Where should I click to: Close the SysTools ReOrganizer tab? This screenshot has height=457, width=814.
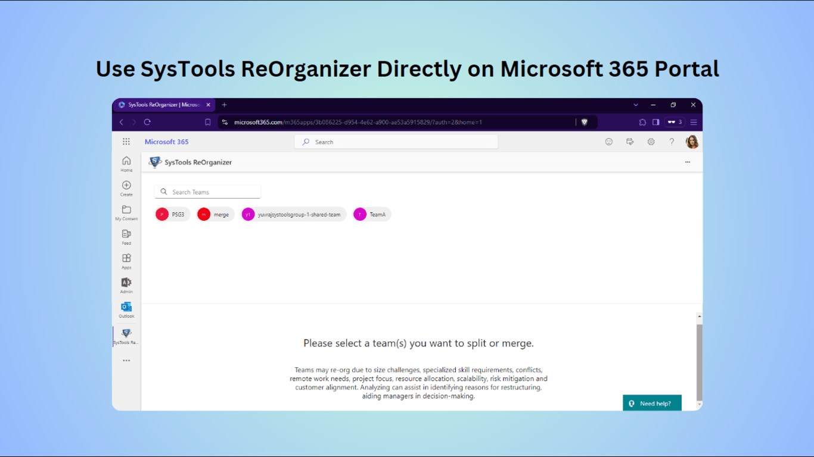pos(208,105)
